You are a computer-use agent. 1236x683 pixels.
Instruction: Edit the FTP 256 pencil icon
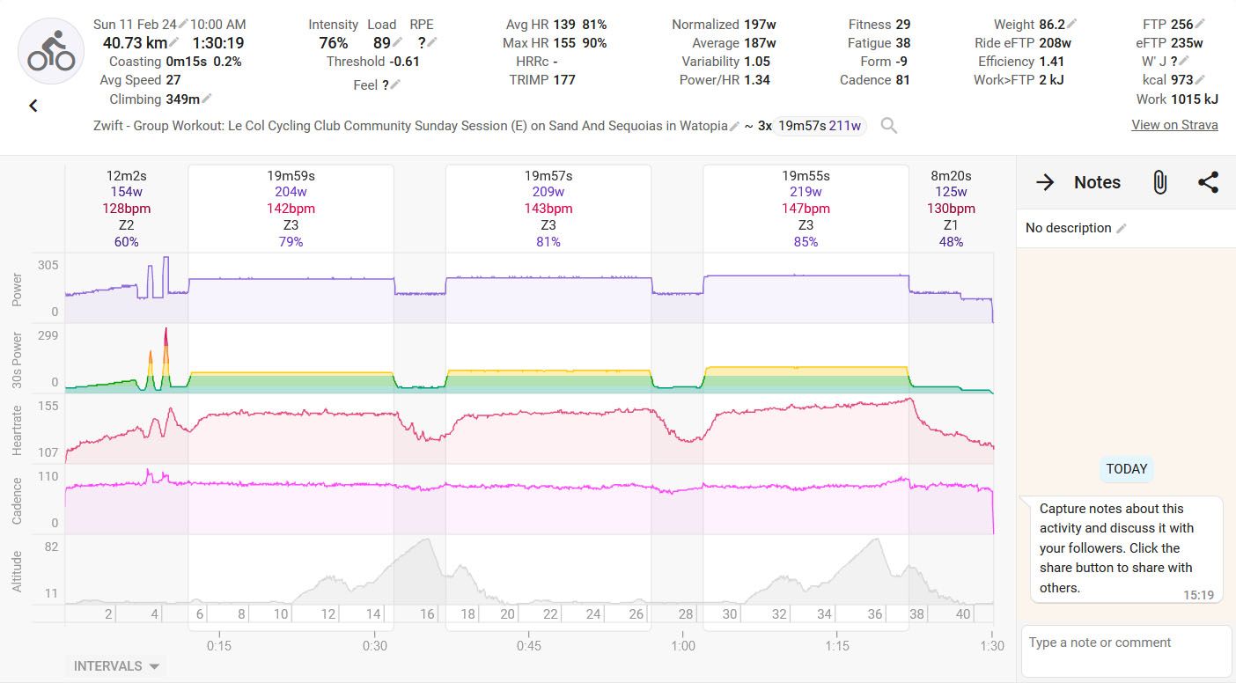(1201, 25)
